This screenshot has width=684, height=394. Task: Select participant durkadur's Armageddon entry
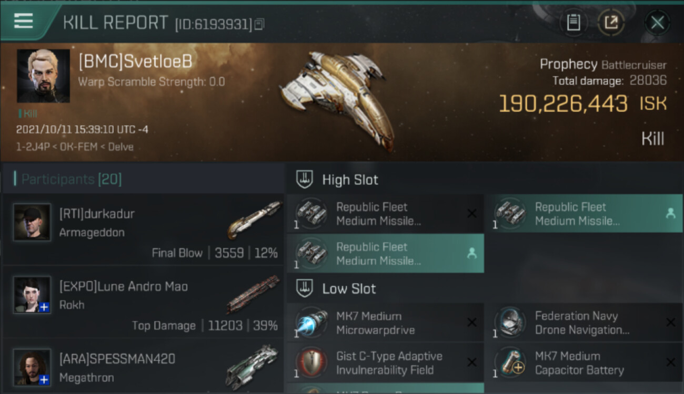[143, 229]
